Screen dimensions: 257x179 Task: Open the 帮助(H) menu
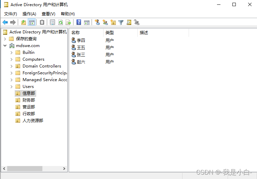(x=68, y=14)
